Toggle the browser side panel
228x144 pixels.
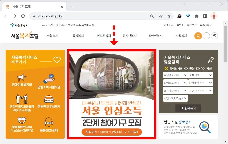tap(205, 16)
